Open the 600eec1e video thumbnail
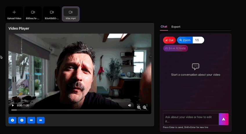The width and height of the screenshot is (246, 134). click(33, 14)
